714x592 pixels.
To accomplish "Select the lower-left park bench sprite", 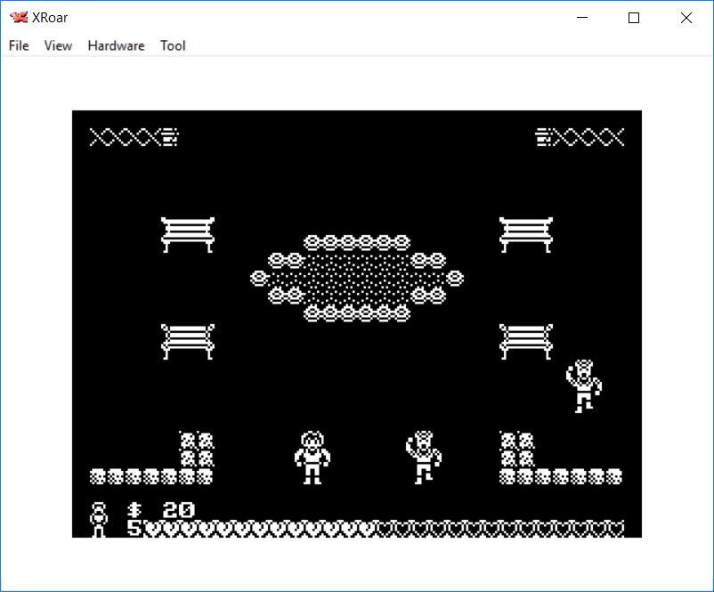I will 188,341.
